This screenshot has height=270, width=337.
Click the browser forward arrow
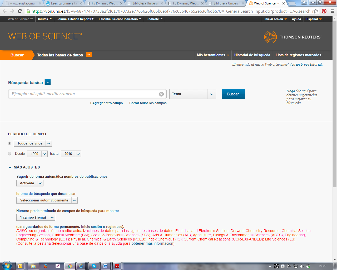click(12, 11)
